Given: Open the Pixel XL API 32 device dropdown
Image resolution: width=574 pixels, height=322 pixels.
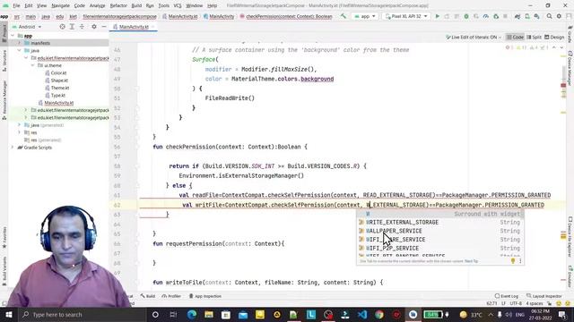Looking at the screenshot, I should (x=406, y=16).
